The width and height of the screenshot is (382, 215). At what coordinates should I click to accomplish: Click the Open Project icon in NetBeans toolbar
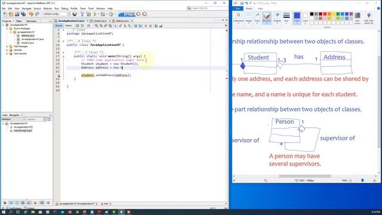coord(17,14)
